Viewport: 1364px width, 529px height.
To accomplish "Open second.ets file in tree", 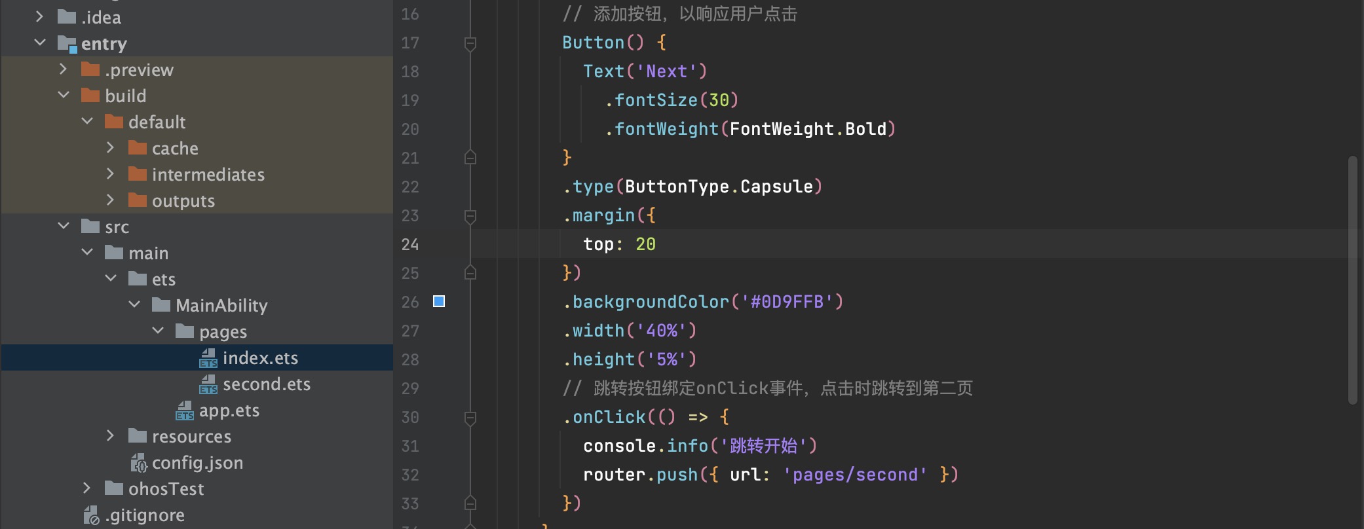I will tap(267, 384).
